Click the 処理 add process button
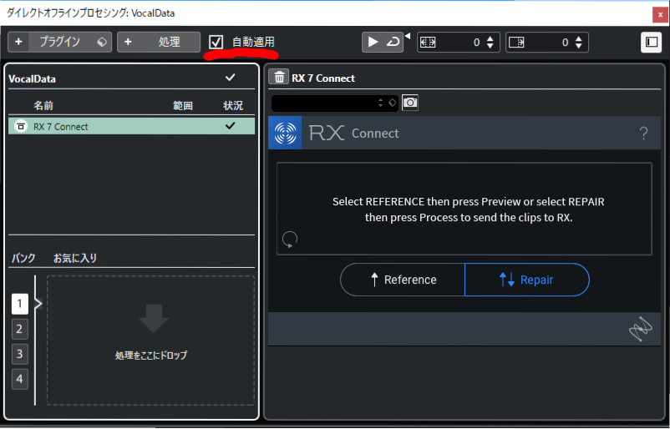This screenshot has height=429, width=670. 159,42
